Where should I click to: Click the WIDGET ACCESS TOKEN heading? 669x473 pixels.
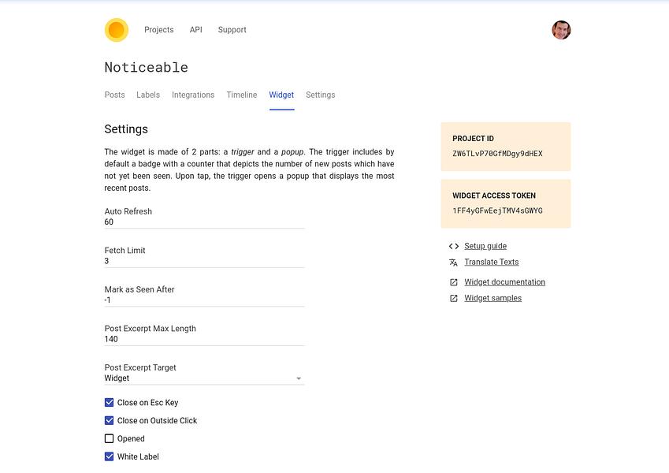[x=494, y=196]
